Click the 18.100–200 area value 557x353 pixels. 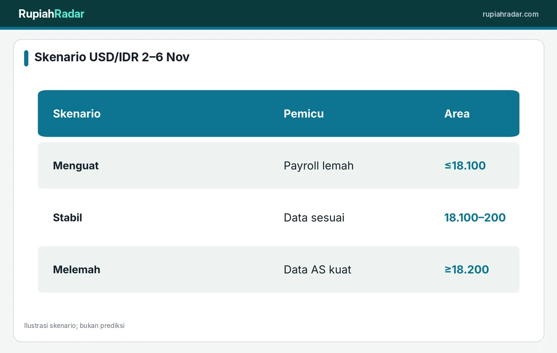(475, 217)
